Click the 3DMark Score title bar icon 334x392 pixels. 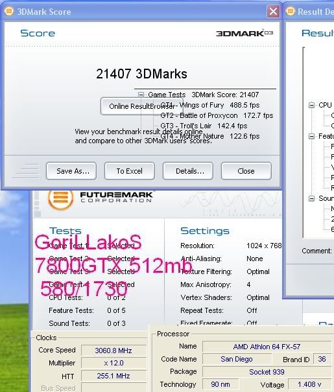click(x=9, y=11)
